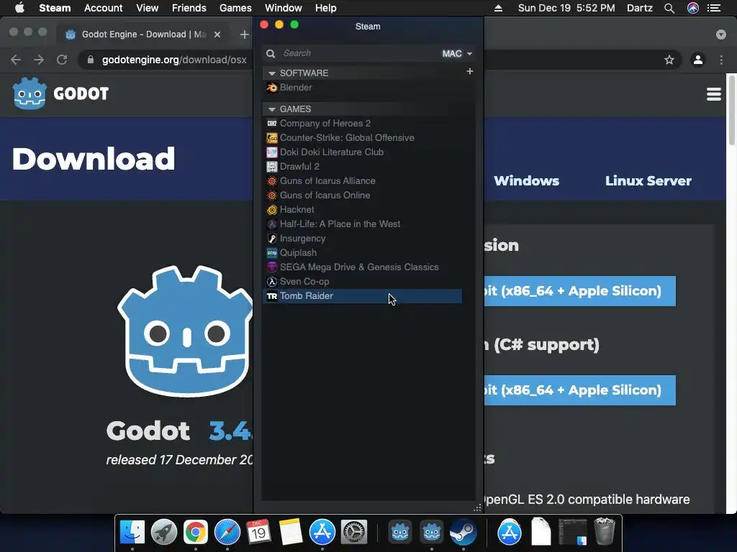Click the Doki Doki Literature Club icon

pos(271,152)
